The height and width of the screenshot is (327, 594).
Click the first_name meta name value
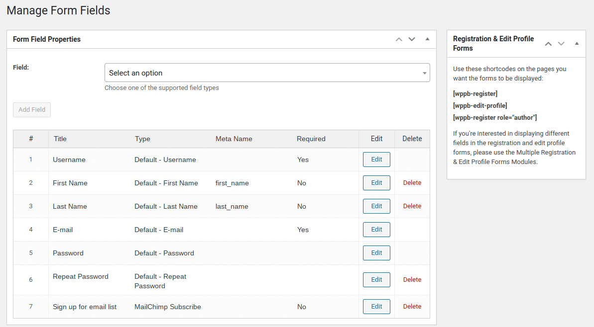click(232, 183)
